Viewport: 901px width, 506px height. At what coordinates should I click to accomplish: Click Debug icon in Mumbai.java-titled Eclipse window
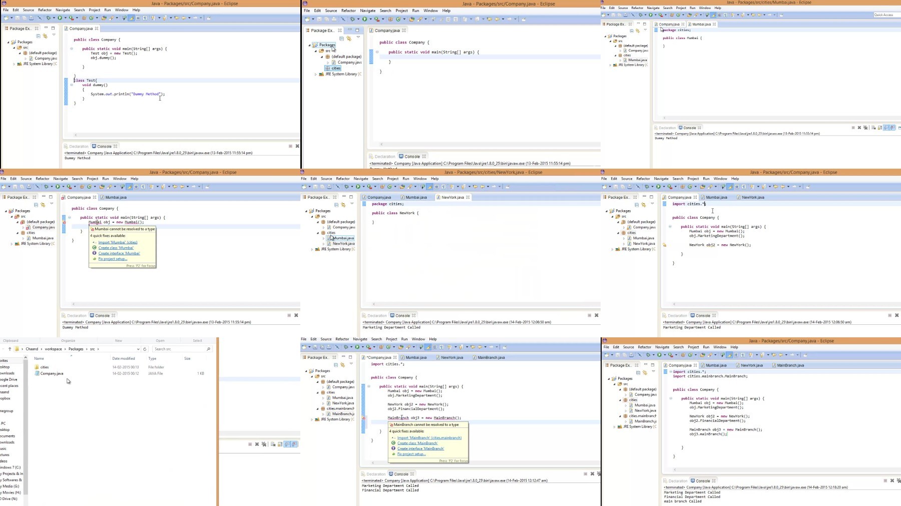pyautogui.click(x=641, y=15)
